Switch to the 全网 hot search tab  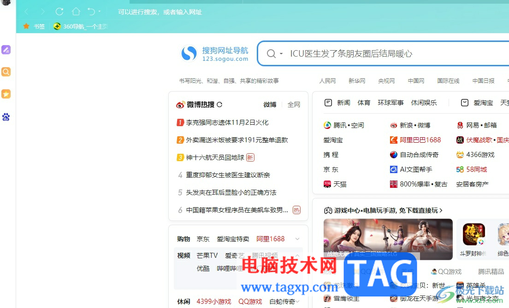(x=294, y=105)
